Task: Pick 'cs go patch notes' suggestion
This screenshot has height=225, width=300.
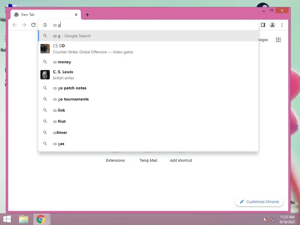Action: click(148, 88)
